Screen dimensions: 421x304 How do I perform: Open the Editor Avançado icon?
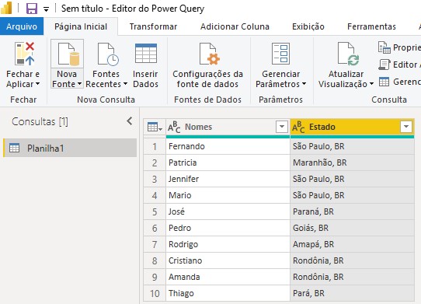pyautogui.click(x=384, y=65)
